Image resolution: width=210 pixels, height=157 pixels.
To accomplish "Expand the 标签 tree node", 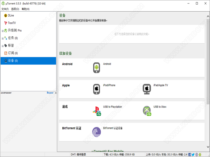I will point(3,46).
